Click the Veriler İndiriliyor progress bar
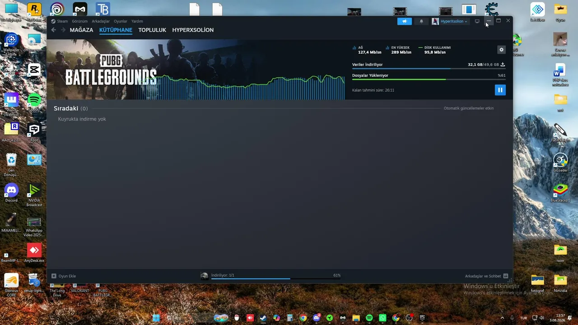 [429, 69]
